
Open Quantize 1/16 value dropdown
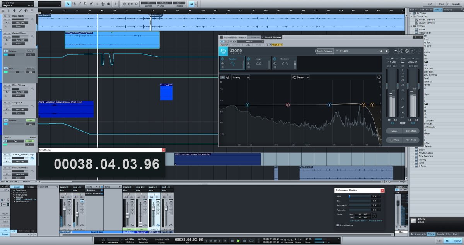tap(148, 3)
